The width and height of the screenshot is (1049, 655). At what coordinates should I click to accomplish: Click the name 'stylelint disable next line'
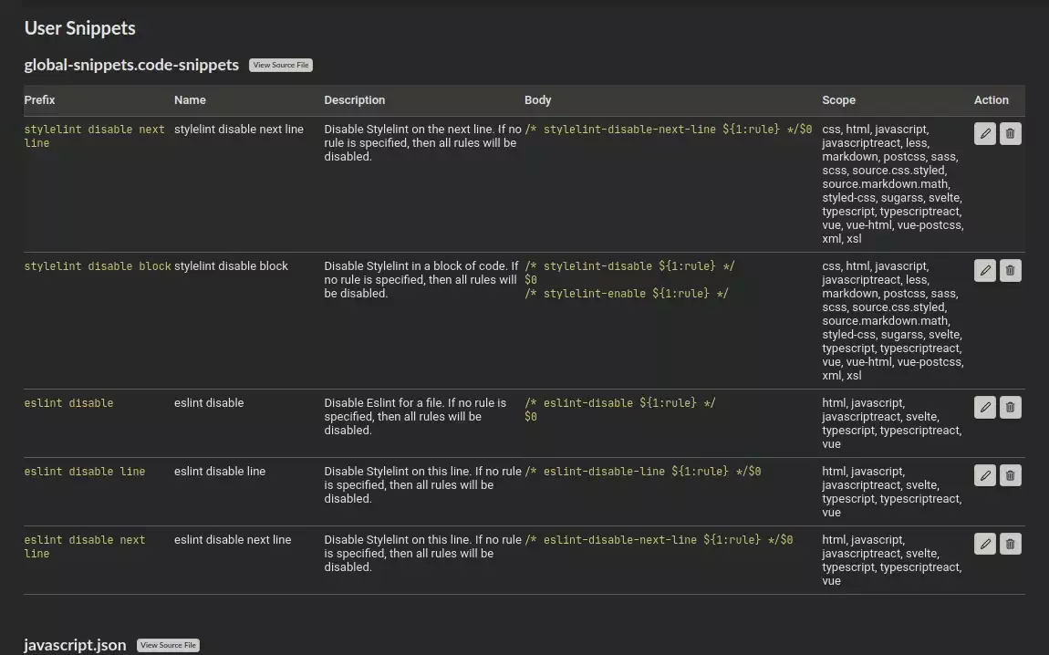[239, 130]
